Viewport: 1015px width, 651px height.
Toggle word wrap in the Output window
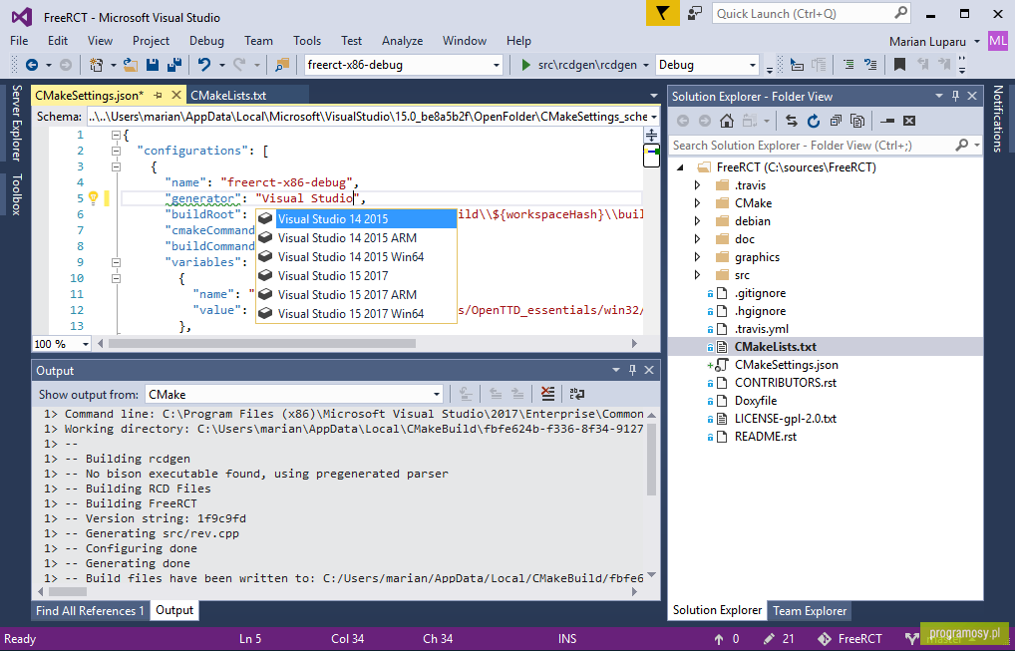pyautogui.click(x=576, y=394)
